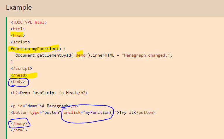Click the closing curly brace of myFunction
The width and height of the screenshot is (224, 139).
[x=12, y=62]
